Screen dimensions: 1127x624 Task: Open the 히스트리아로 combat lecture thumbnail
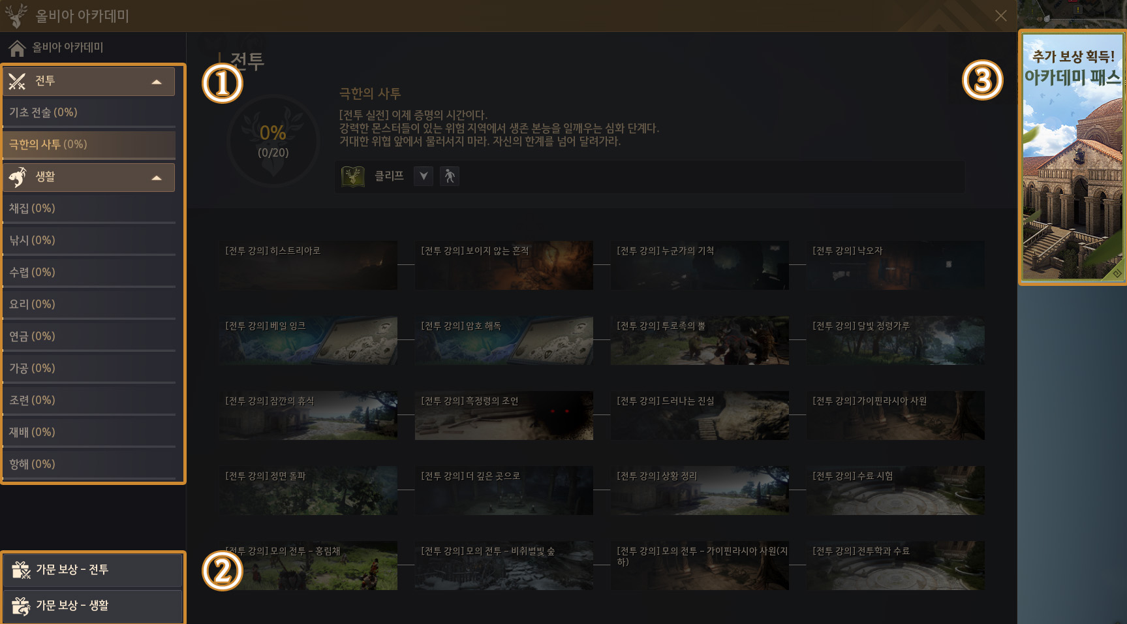click(308, 265)
